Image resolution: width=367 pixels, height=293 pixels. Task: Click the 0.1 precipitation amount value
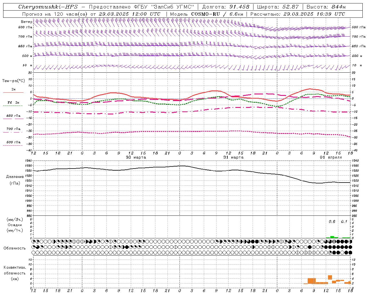pyautogui.click(x=344, y=222)
